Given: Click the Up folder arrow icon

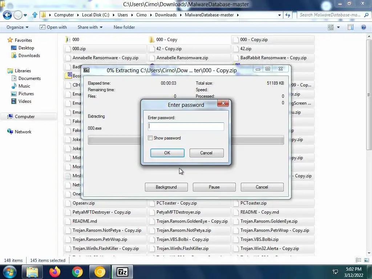Looking at the screenshot, I should [35, 15].
